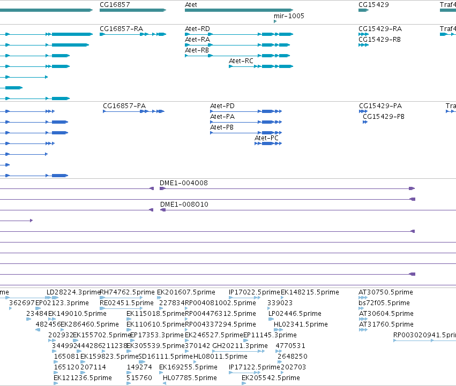
Task: Click transcript label CG15429-RB
Action: point(379,40)
